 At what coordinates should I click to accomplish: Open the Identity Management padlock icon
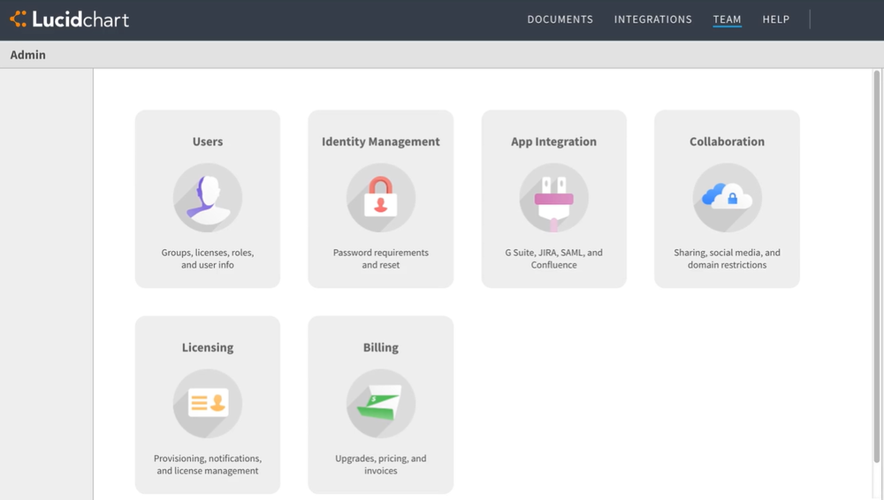click(x=380, y=198)
